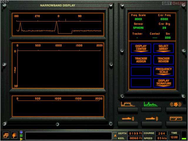Click the TRACKER ASSIGN button

point(141,60)
